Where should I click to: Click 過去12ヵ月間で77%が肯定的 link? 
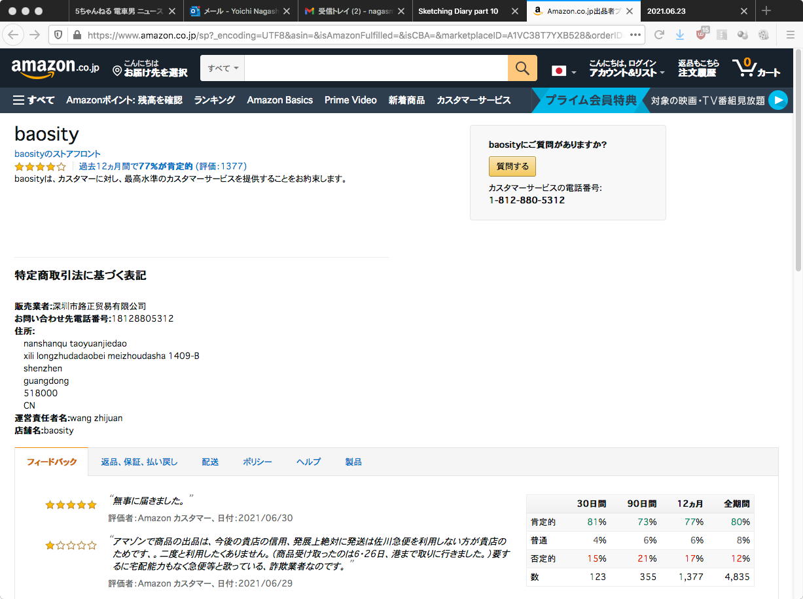tap(135, 166)
